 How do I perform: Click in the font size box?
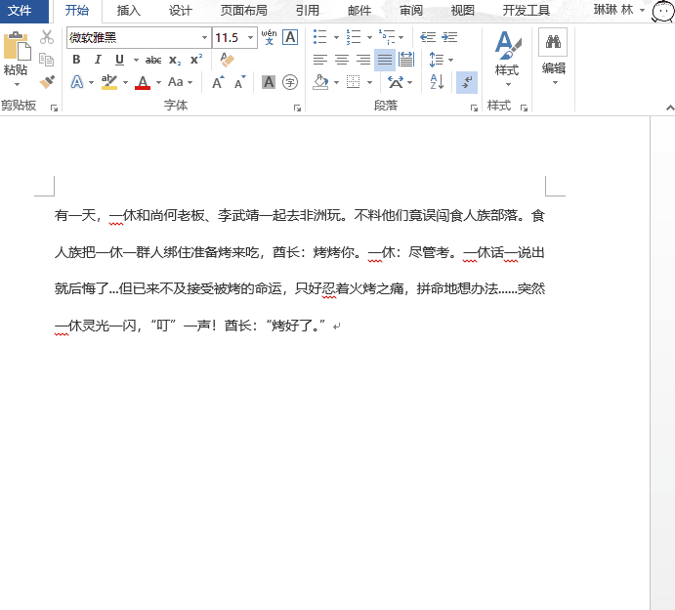click(x=230, y=37)
